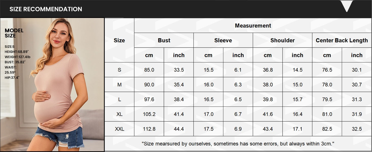Click the white down-arrow triangle in header

tap(347, 6)
